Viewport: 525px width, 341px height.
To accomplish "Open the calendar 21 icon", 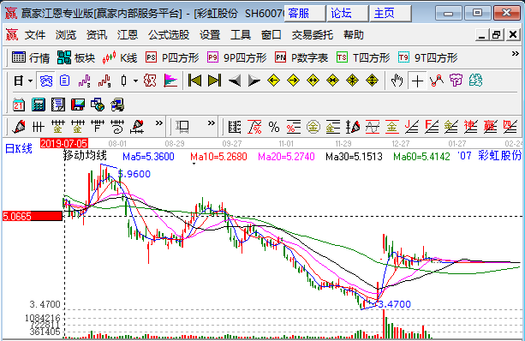I will 19,105.
